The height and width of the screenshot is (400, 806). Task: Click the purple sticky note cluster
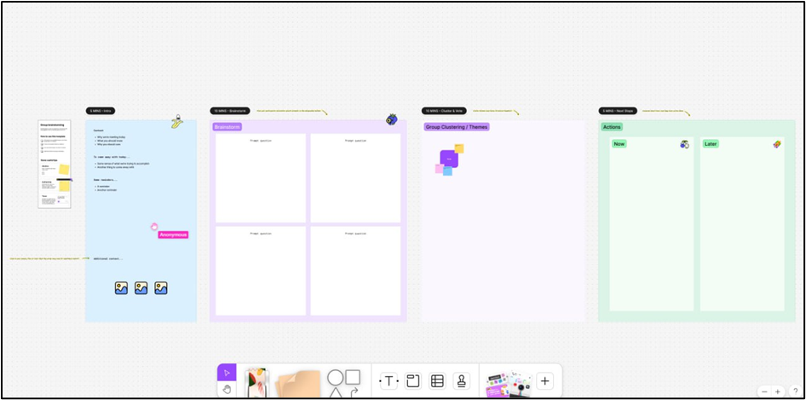[449, 159]
